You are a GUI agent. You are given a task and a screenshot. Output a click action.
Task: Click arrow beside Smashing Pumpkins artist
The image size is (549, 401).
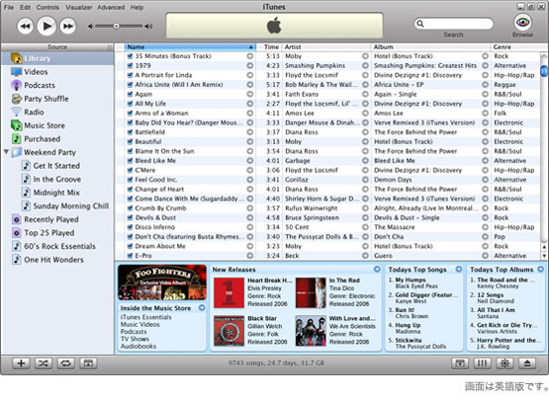pyautogui.click(x=365, y=65)
